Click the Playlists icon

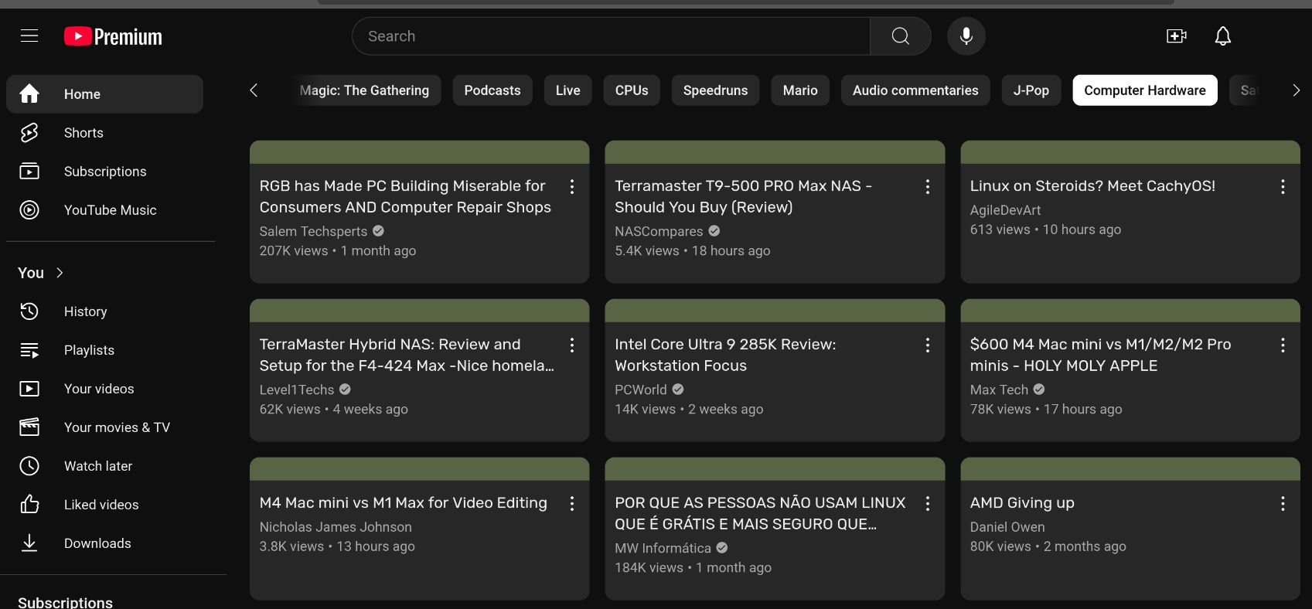pos(29,350)
